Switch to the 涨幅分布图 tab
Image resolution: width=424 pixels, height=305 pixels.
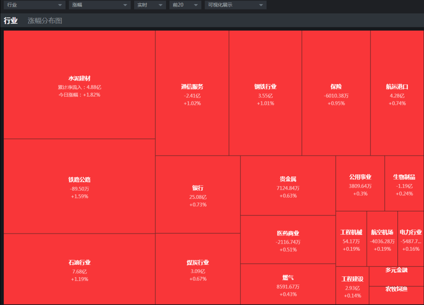pyautogui.click(x=45, y=21)
